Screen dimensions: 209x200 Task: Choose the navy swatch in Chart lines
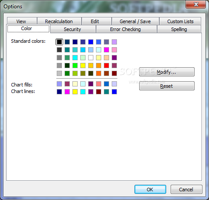[x=59, y=92]
